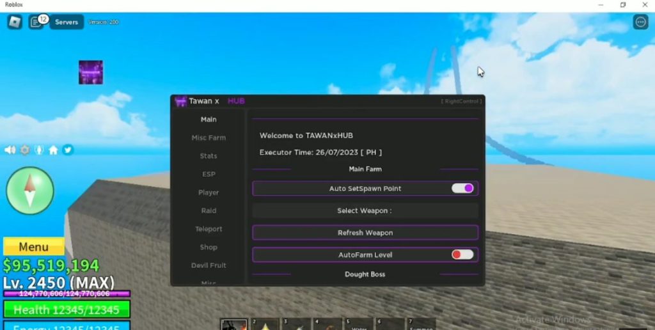The height and width of the screenshot is (330, 655).
Task: Click the purple experience progress bar
Action: click(x=67, y=294)
